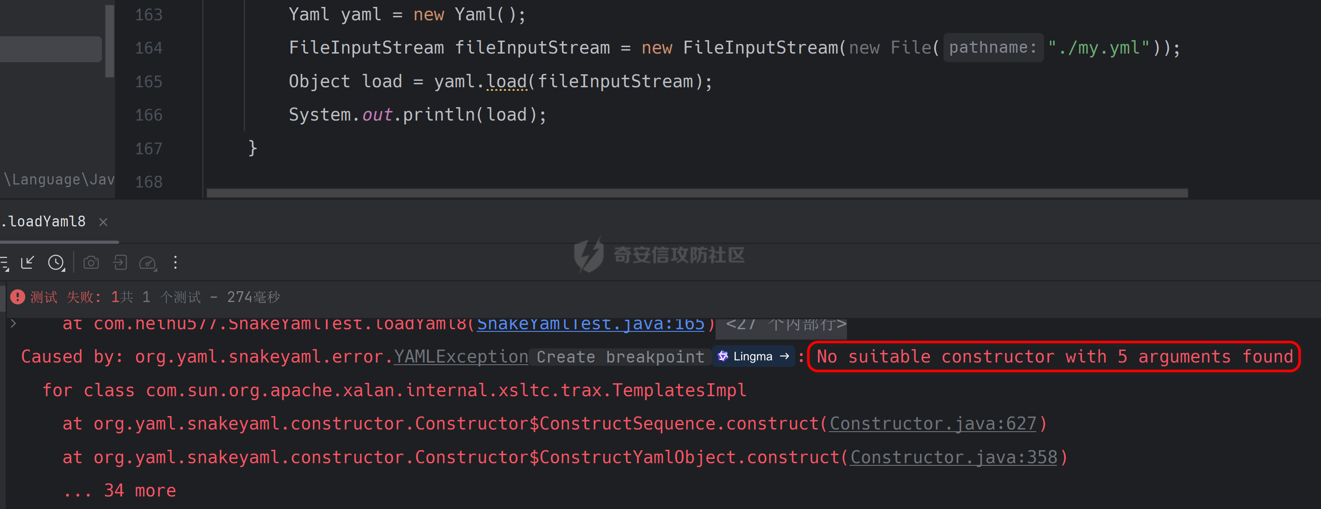Click the YAMLException class link
This screenshot has width=1321, height=509.
461,356
